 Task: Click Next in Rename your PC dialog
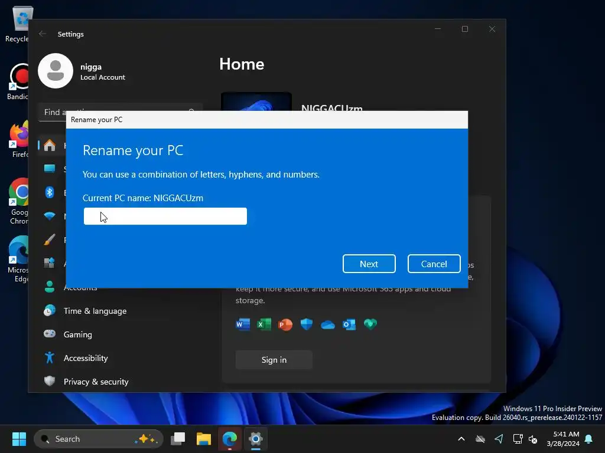[x=369, y=264]
